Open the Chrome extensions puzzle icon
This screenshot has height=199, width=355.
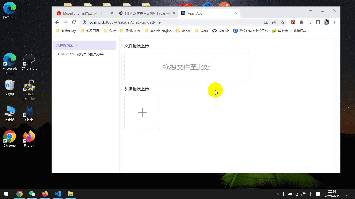(x=301, y=22)
